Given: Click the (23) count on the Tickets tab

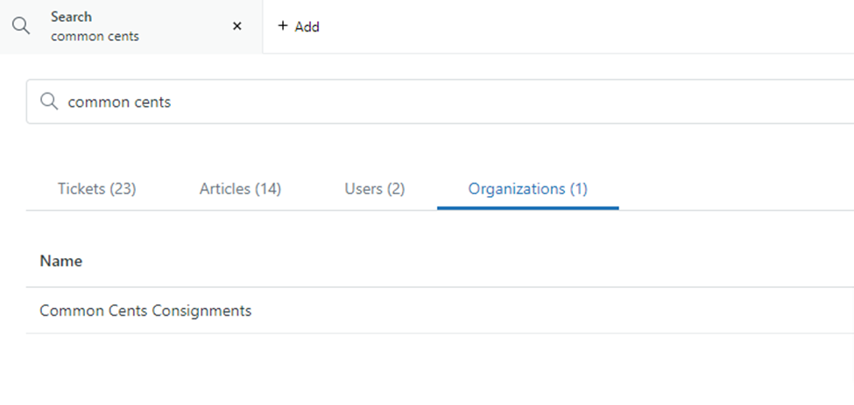Looking at the screenshot, I should click(x=122, y=188).
